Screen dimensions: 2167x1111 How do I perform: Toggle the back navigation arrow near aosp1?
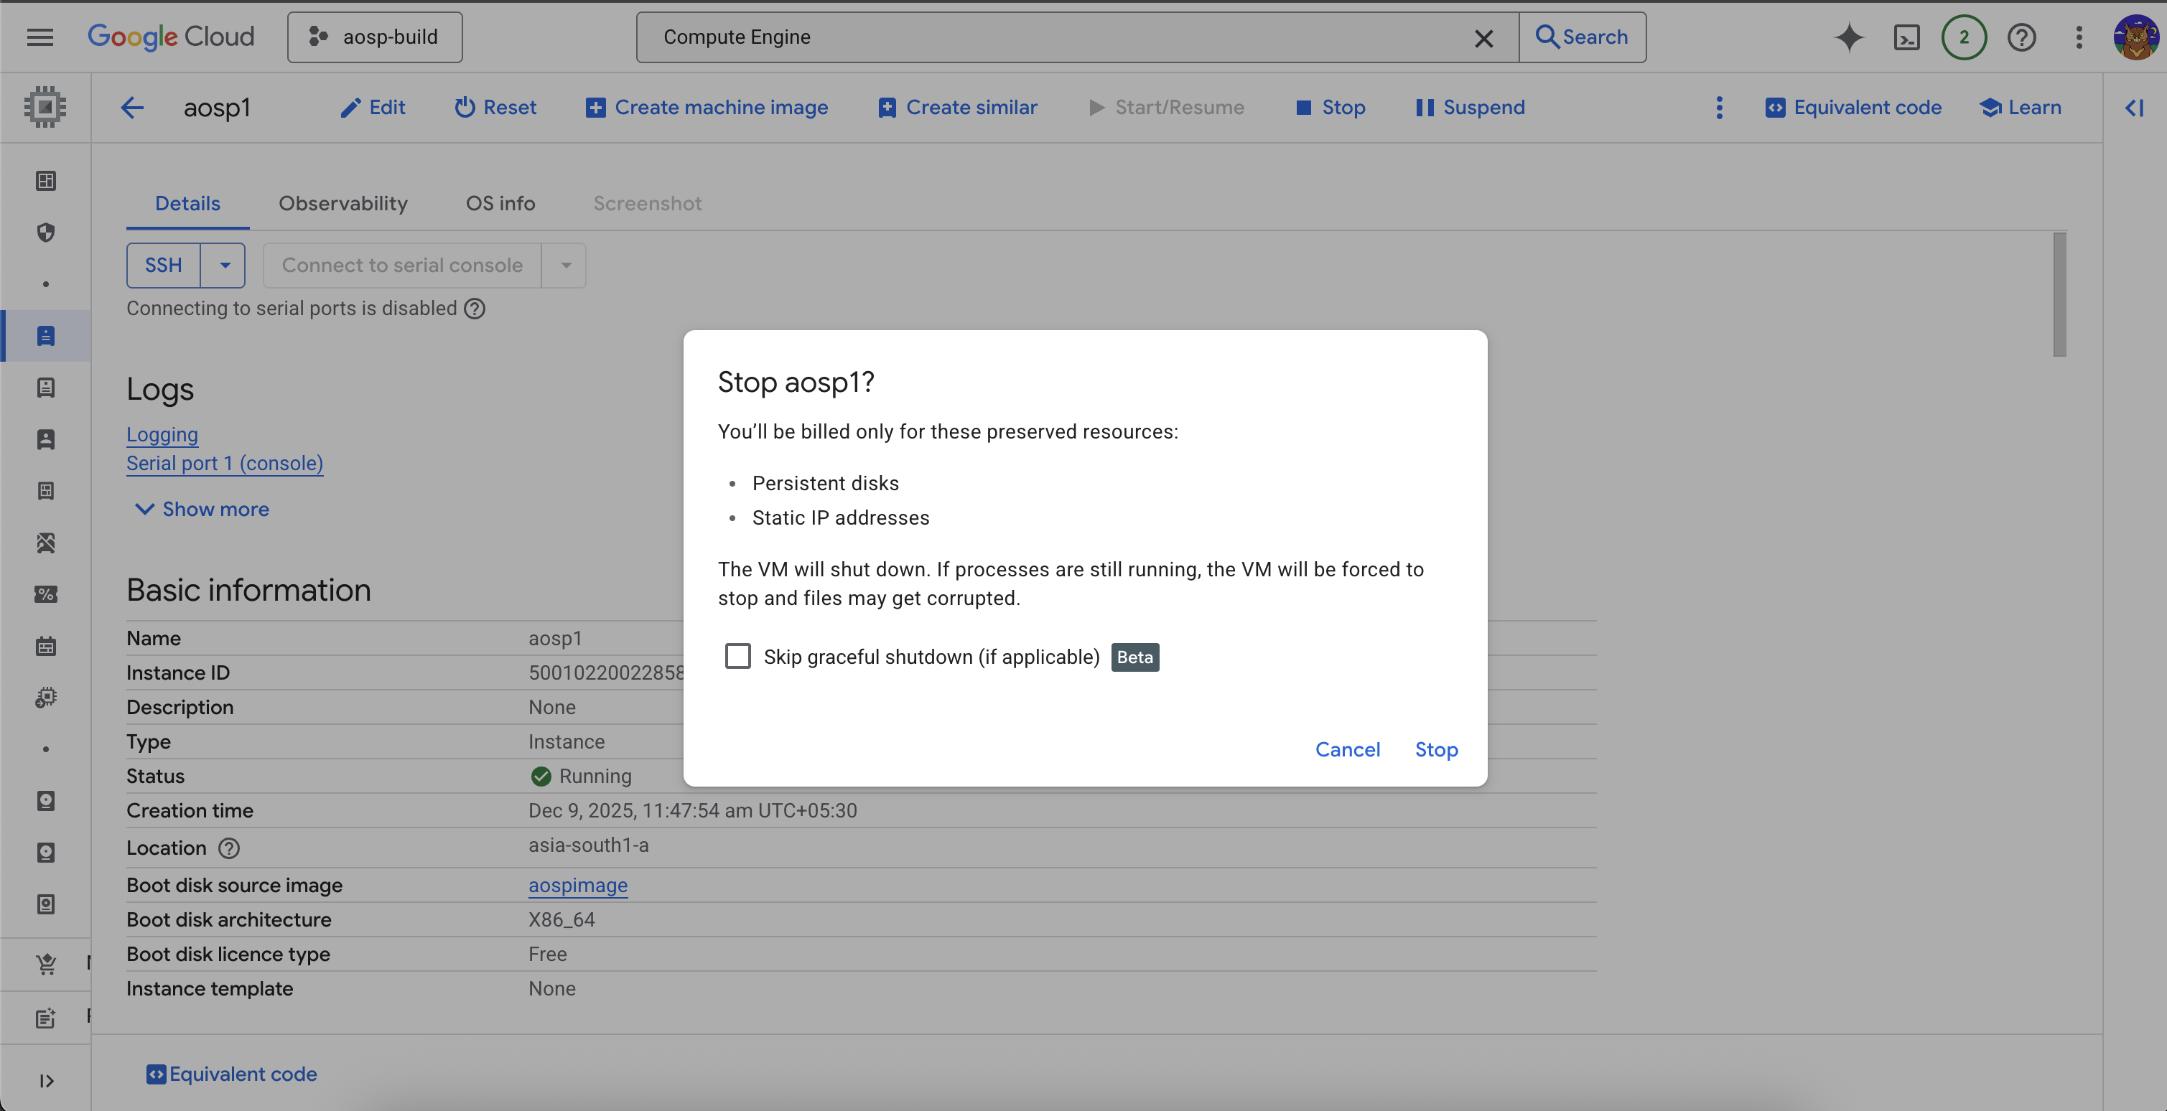[x=132, y=108]
